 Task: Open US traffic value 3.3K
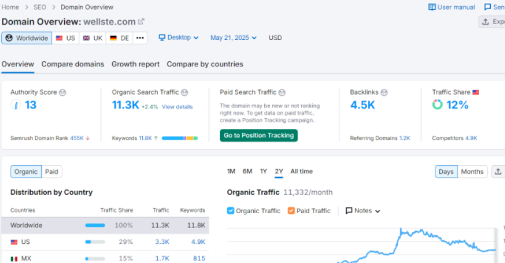pyautogui.click(x=162, y=241)
